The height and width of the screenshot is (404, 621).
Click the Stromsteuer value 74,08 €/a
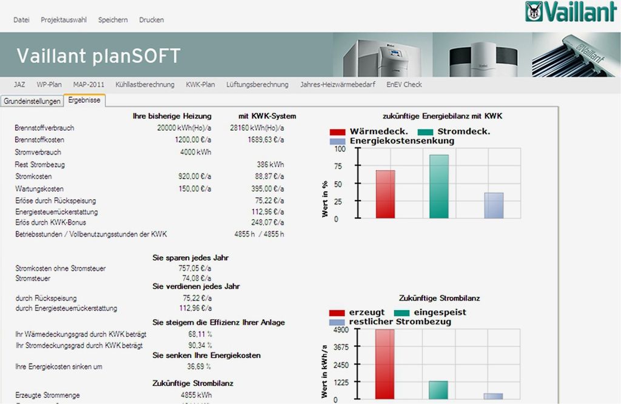click(x=197, y=279)
